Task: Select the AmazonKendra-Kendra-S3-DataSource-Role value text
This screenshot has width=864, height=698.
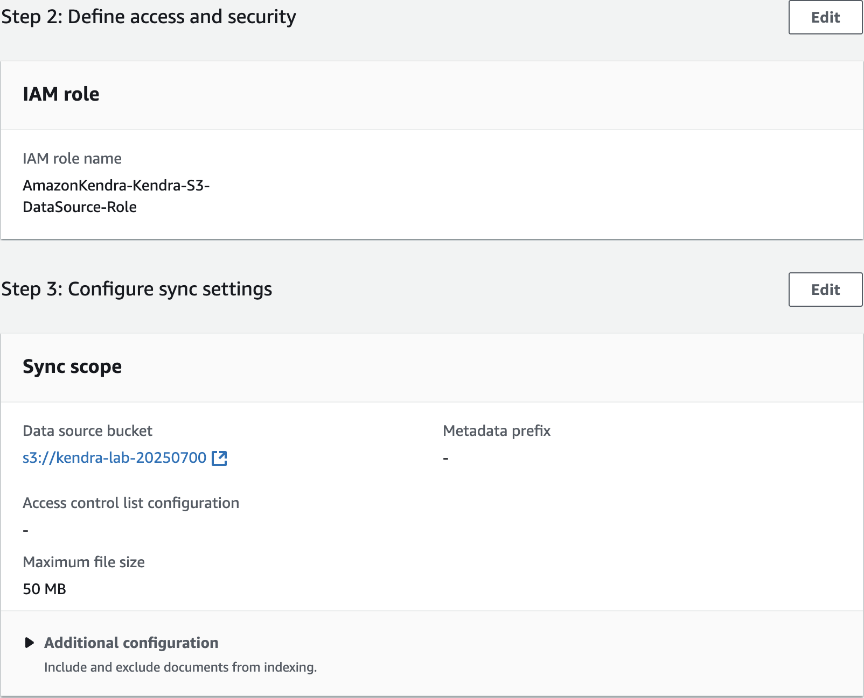Action: click(116, 196)
